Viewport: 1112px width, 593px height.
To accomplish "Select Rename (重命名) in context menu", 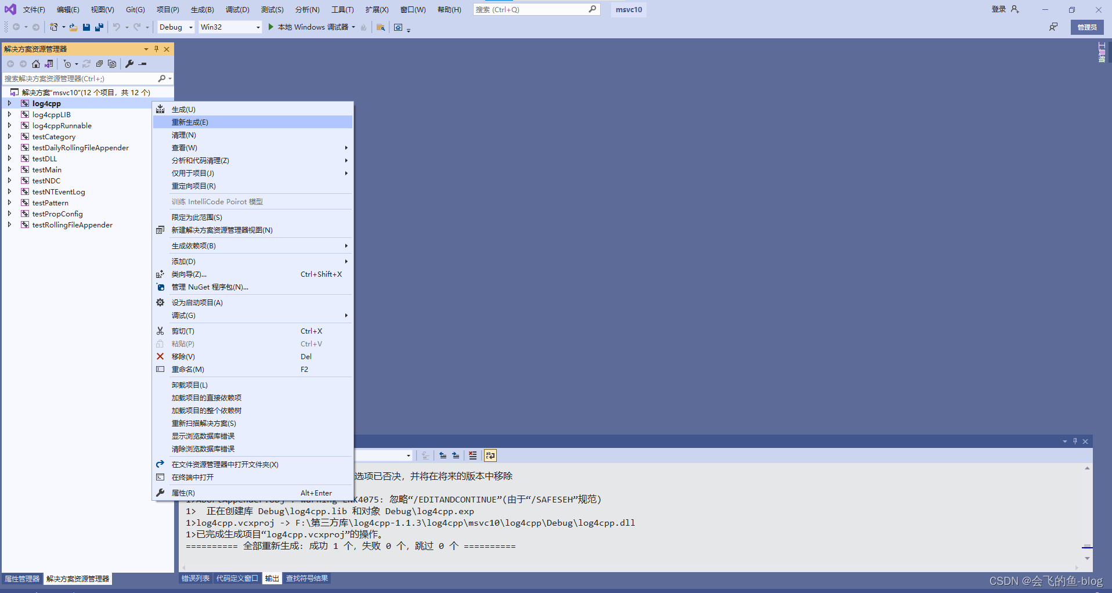I will pos(252,369).
